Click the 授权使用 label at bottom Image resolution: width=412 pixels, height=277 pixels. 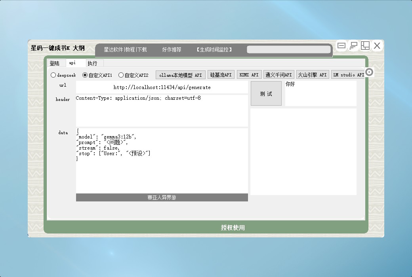233,228
